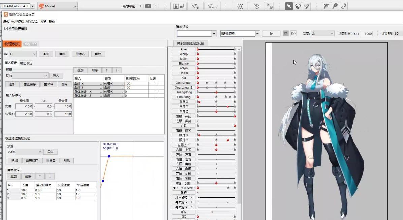Click the deformer parent-link tool icon
Screen dimensions: 403x220
pyautogui.click(x=270, y=6)
